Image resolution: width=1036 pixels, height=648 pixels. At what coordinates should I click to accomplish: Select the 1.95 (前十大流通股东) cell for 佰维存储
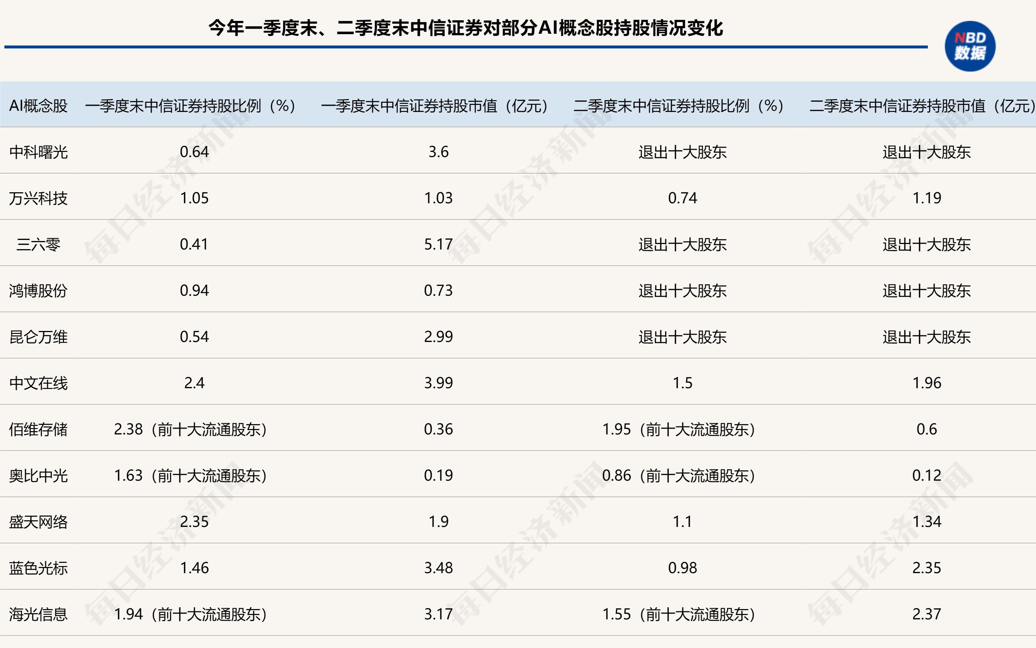tap(679, 429)
